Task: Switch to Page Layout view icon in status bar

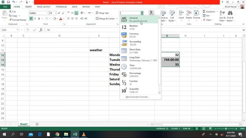Action: 204,129
